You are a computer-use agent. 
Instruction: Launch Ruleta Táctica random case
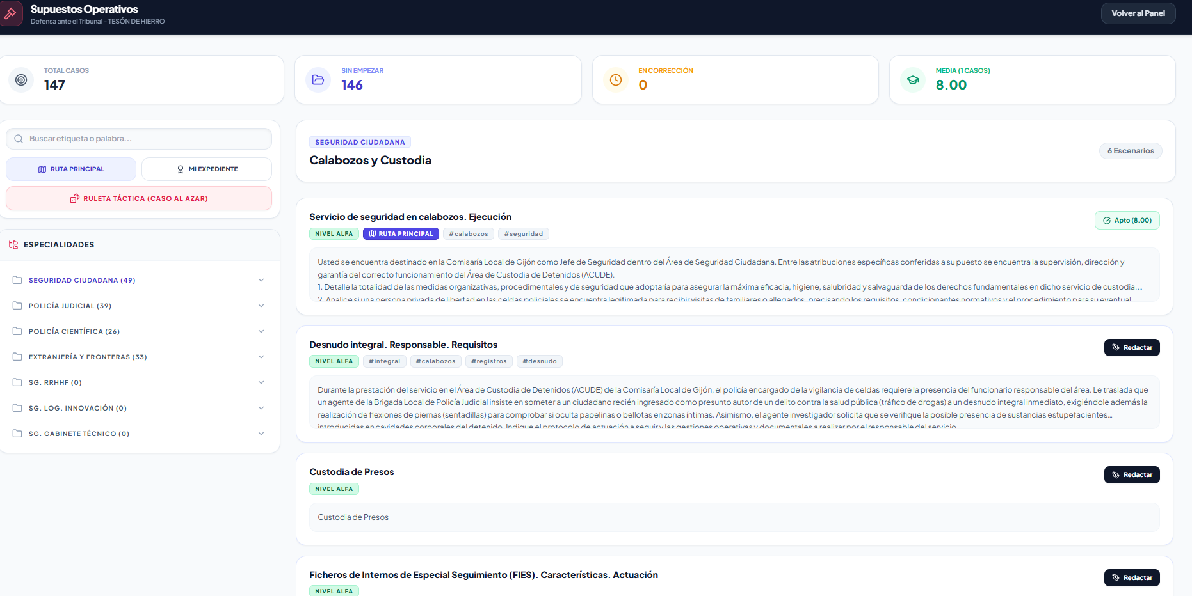139,198
